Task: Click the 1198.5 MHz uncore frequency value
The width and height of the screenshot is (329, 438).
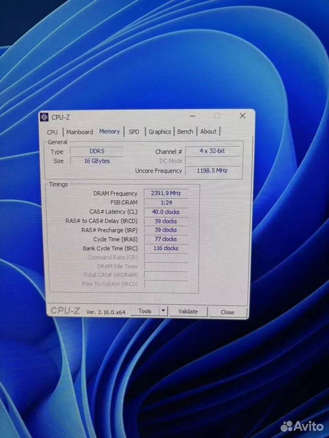Action: point(212,170)
